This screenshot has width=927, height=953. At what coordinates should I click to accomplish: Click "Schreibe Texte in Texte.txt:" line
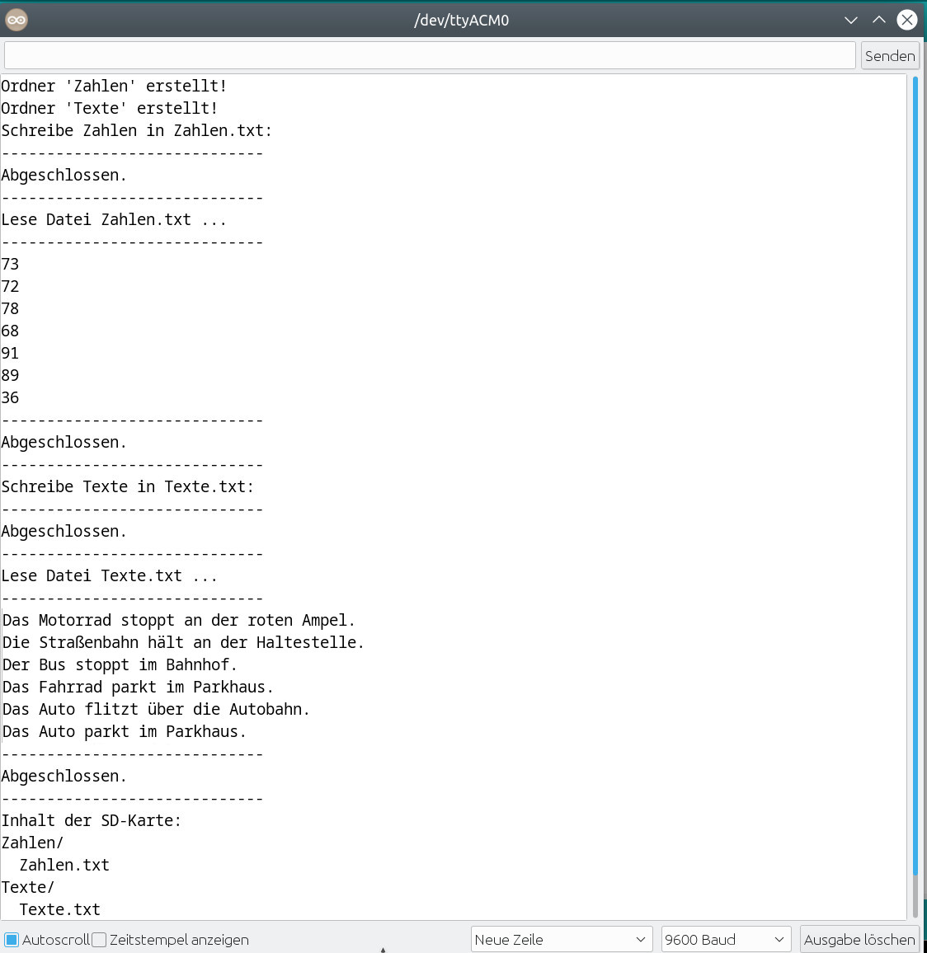tap(128, 487)
